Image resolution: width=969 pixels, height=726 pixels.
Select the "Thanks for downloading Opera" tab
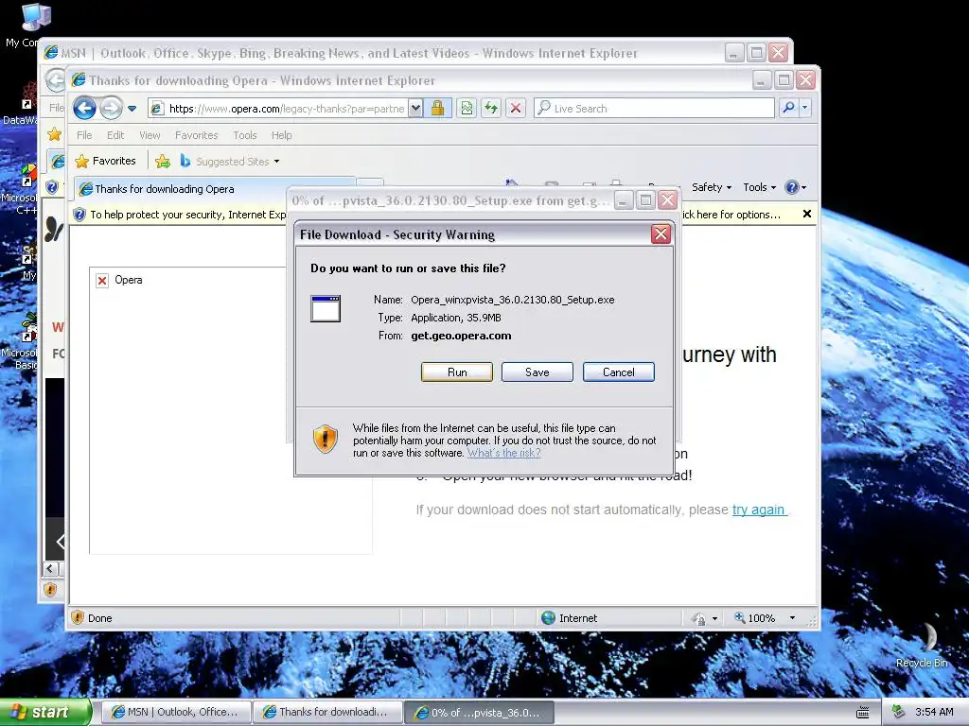(214, 189)
